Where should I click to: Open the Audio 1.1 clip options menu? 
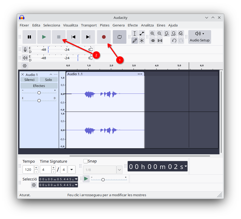click(140, 74)
